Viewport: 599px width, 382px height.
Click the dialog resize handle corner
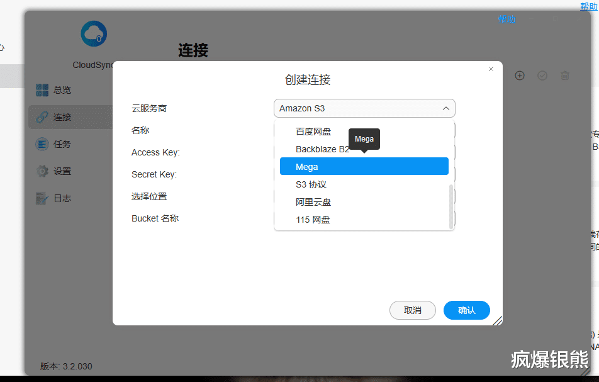click(x=497, y=321)
